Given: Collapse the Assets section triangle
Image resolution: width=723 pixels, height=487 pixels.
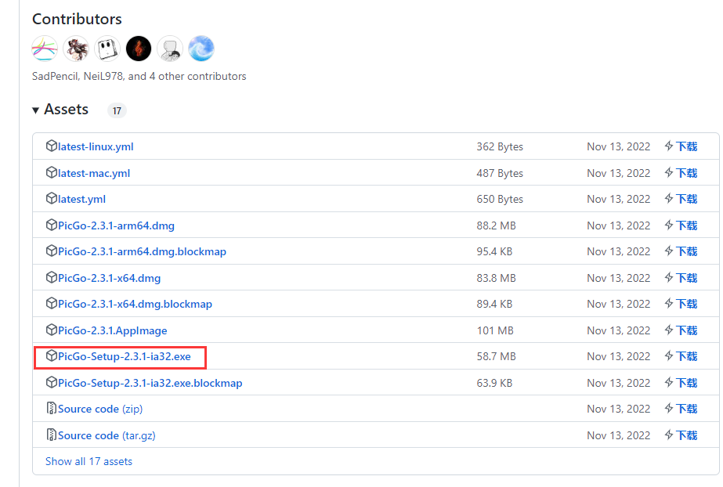Looking at the screenshot, I should [x=35, y=110].
